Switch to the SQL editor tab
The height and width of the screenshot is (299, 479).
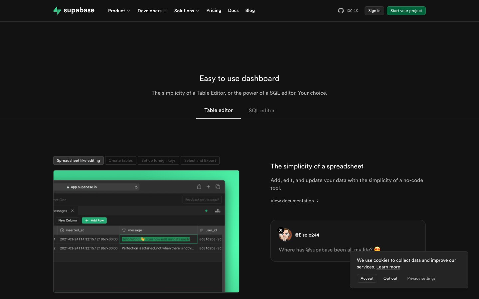click(x=261, y=111)
